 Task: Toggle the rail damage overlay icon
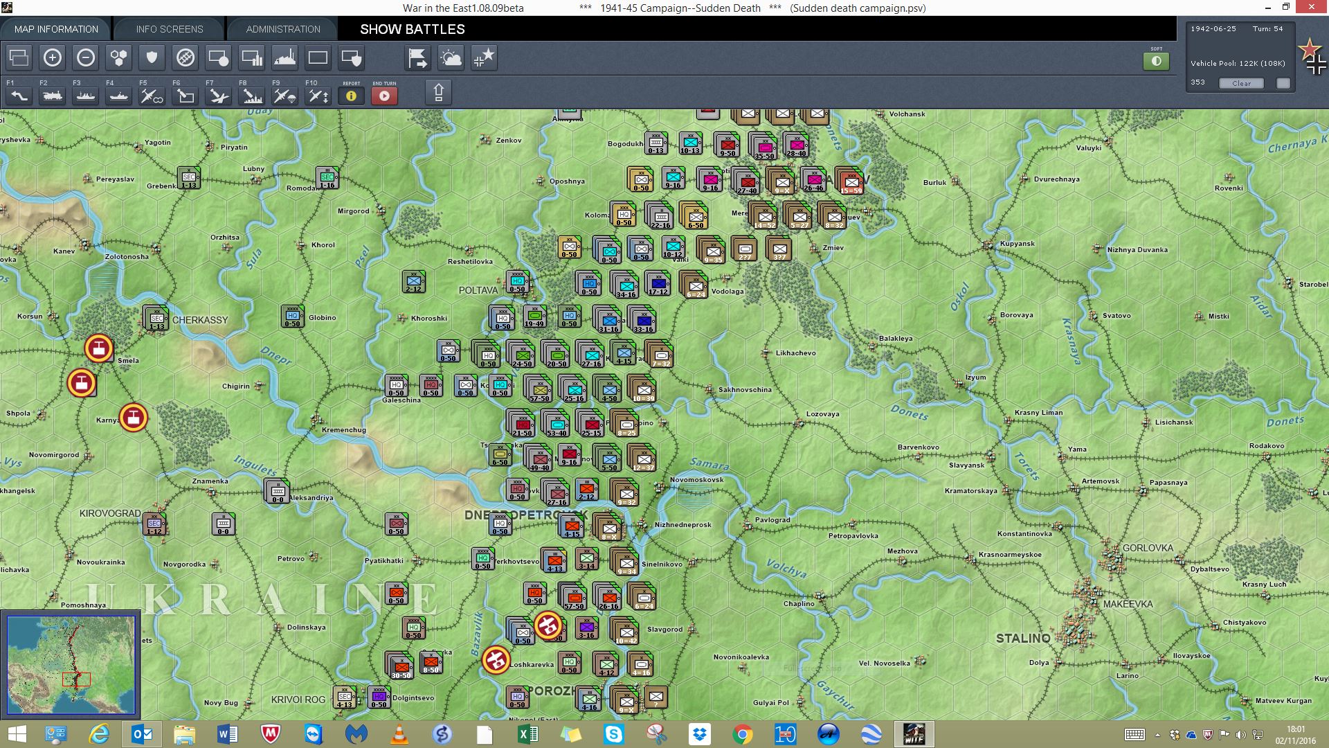click(185, 58)
